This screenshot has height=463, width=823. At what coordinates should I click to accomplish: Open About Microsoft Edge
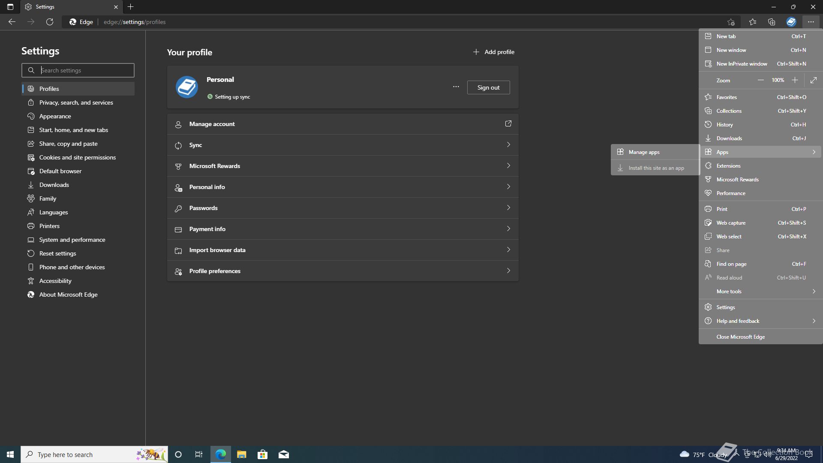pos(78,295)
